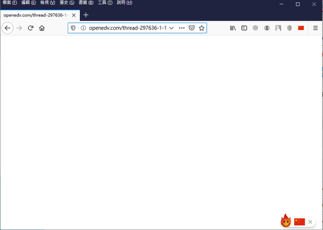The height and width of the screenshot is (230, 323).
Task: Click the grey shield extension icon
Action: pyautogui.click(x=289, y=28)
